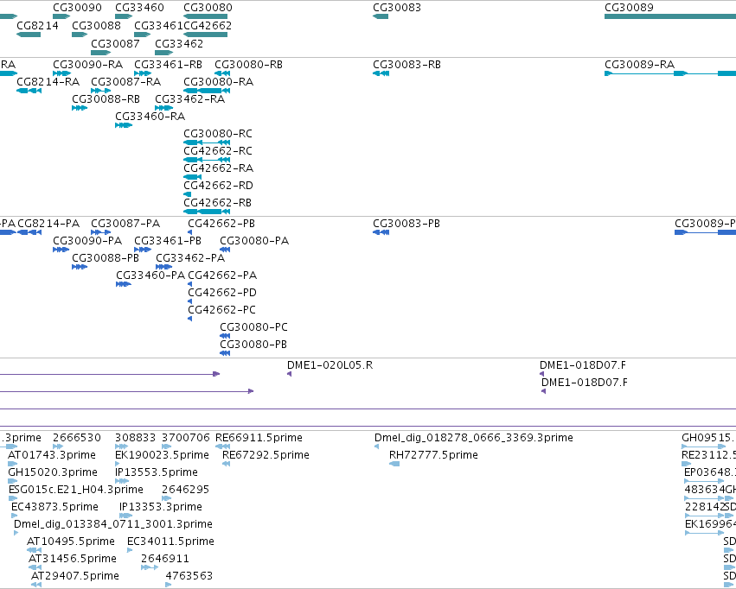Open the CG33460-RA transcript label
This screenshot has height=589, width=736.
click(150, 117)
